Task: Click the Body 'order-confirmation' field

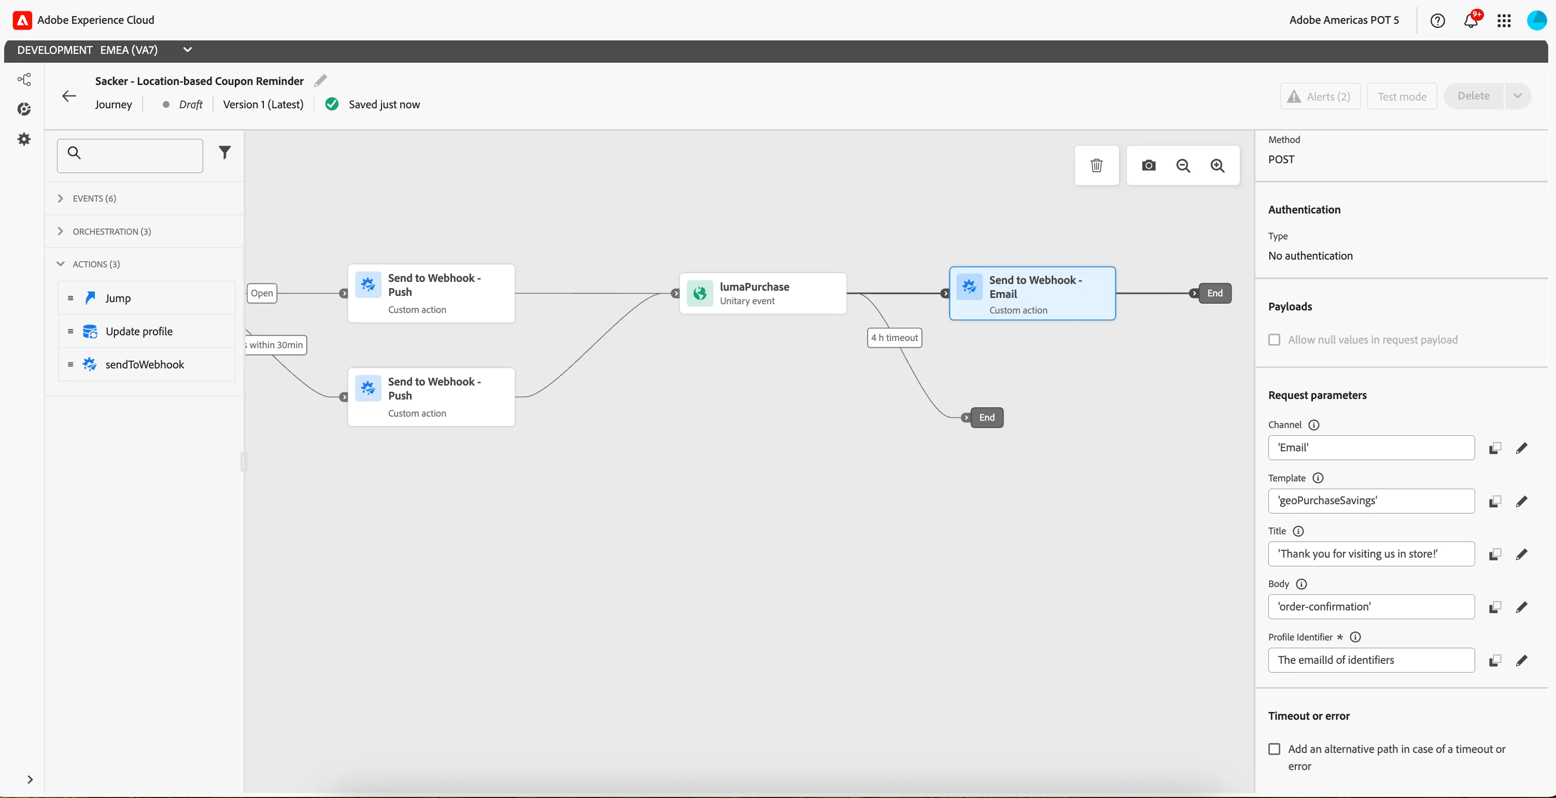Action: point(1371,607)
